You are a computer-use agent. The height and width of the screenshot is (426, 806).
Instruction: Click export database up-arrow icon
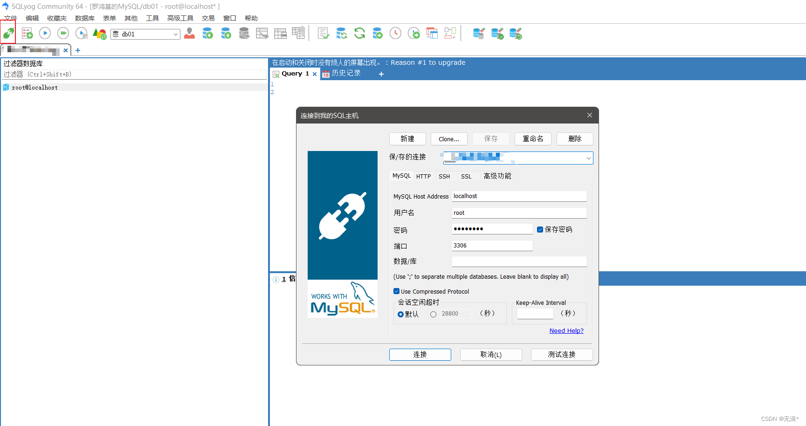226,33
